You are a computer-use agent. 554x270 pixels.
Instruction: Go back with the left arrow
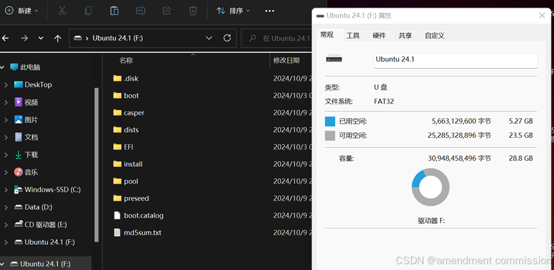click(5, 38)
